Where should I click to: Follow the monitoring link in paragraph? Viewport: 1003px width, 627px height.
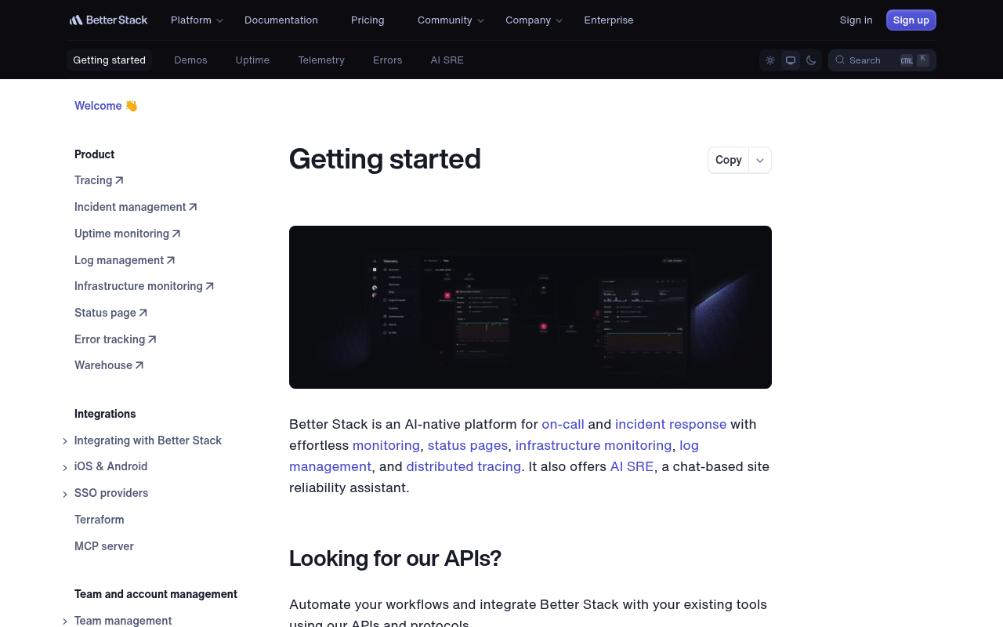click(386, 445)
